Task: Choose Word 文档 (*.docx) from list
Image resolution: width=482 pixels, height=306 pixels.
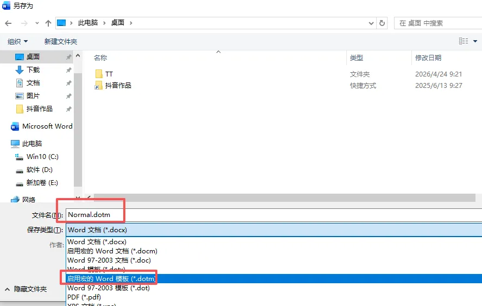Action: tap(97, 242)
